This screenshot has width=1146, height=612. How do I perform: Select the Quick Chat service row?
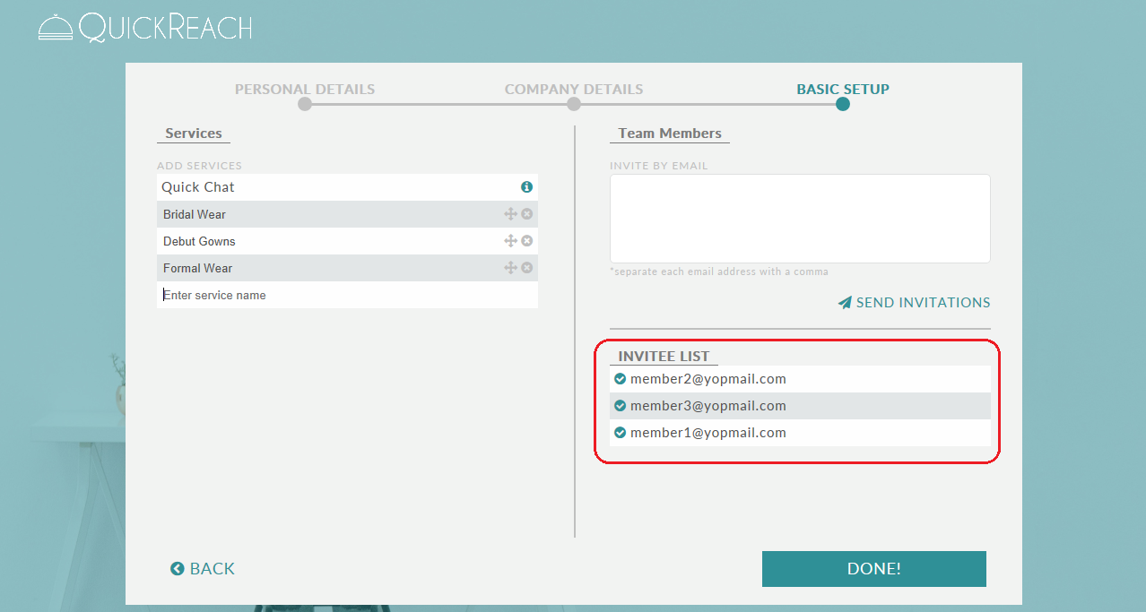coord(347,187)
